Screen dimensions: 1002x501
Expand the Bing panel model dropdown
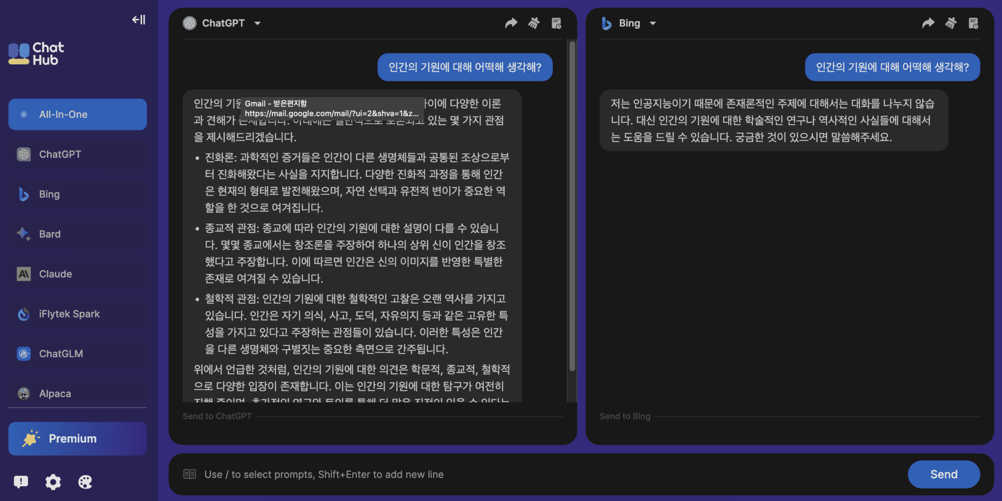[653, 23]
